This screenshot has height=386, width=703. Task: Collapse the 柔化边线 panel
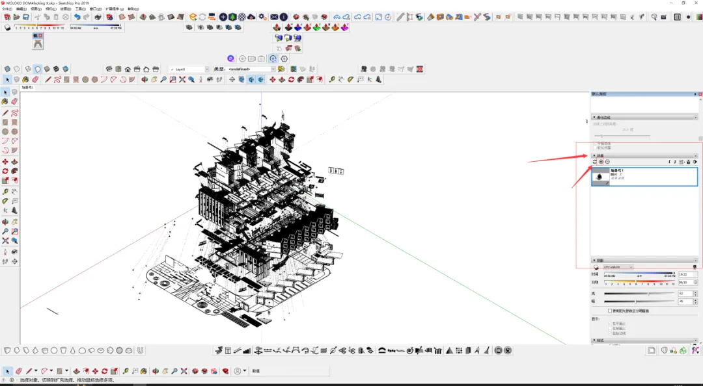pyautogui.click(x=594, y=118)
